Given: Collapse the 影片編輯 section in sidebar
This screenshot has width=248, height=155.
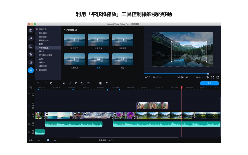Looking at the screenshot, I should [x=37, y=33].
